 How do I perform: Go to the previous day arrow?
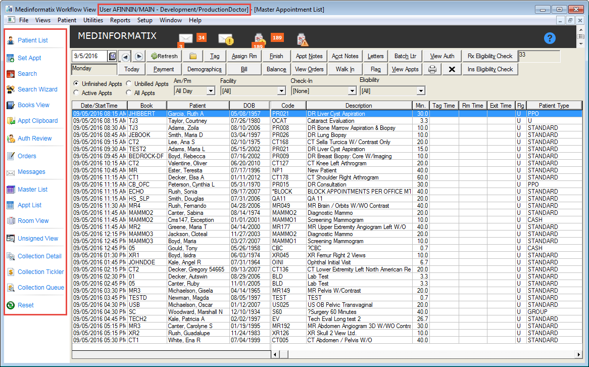[x=125, y=57]
